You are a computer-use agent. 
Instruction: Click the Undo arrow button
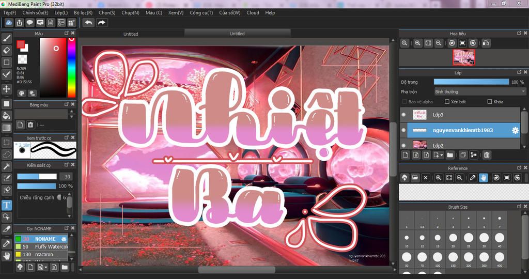pos(89,23)
